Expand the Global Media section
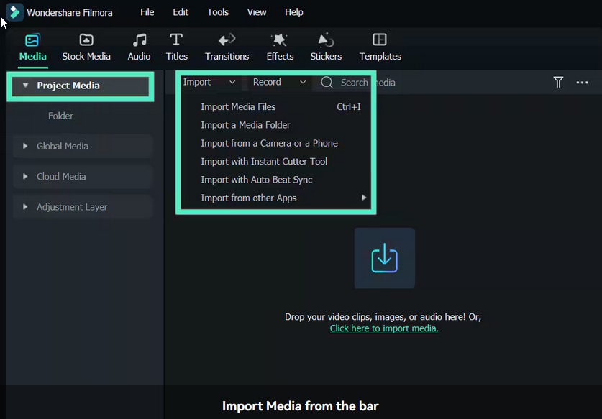602x419 pixels. pyautogui.click(x=25, y=146)
